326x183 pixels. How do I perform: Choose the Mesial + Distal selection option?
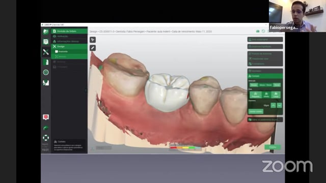(265, 85)
